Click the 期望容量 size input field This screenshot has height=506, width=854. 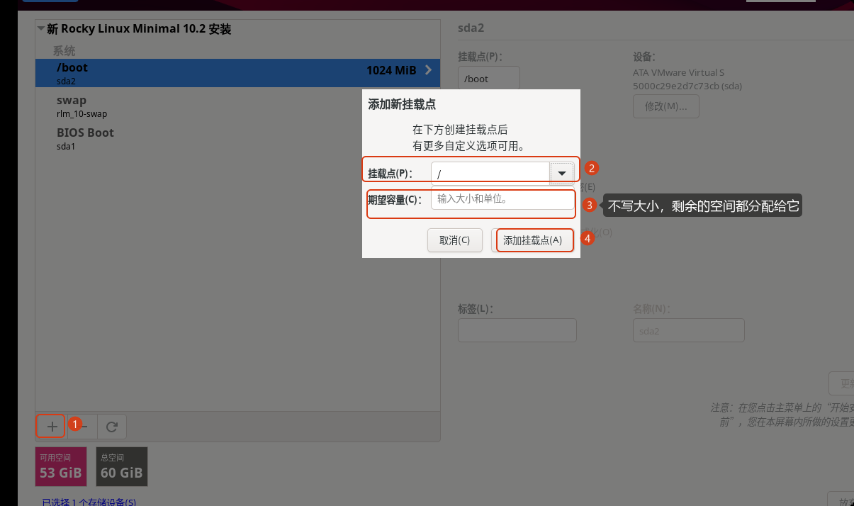click(x=502, y=199)
